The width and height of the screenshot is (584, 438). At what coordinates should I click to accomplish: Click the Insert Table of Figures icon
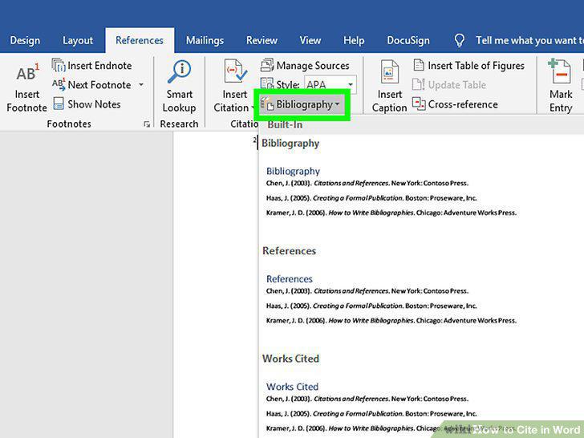click(x=419, y=65)
